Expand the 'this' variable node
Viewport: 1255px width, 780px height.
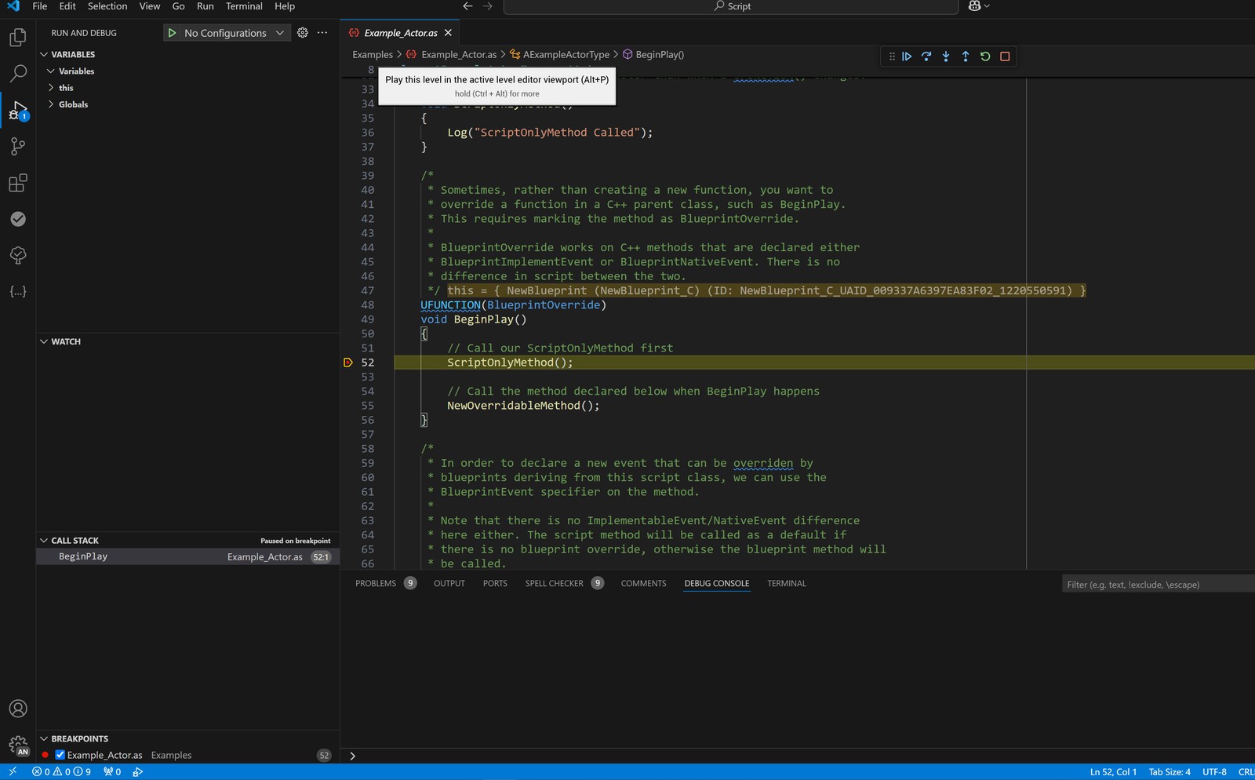(51, 88)
